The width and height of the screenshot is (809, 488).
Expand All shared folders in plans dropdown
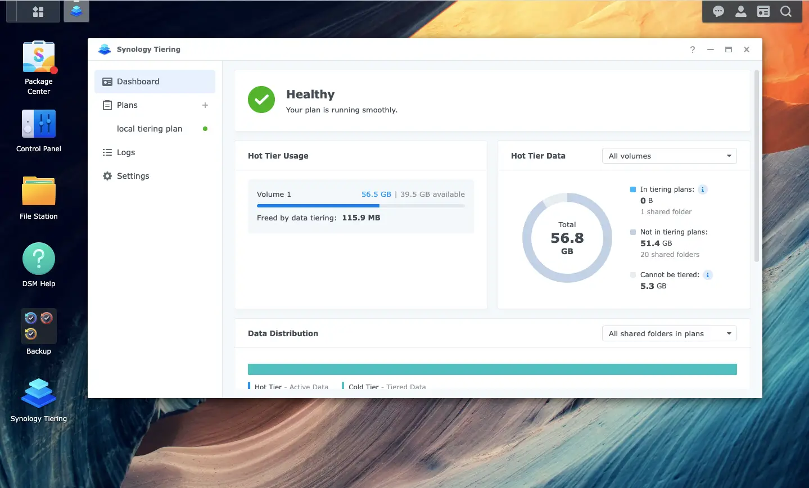pos(669,333)
